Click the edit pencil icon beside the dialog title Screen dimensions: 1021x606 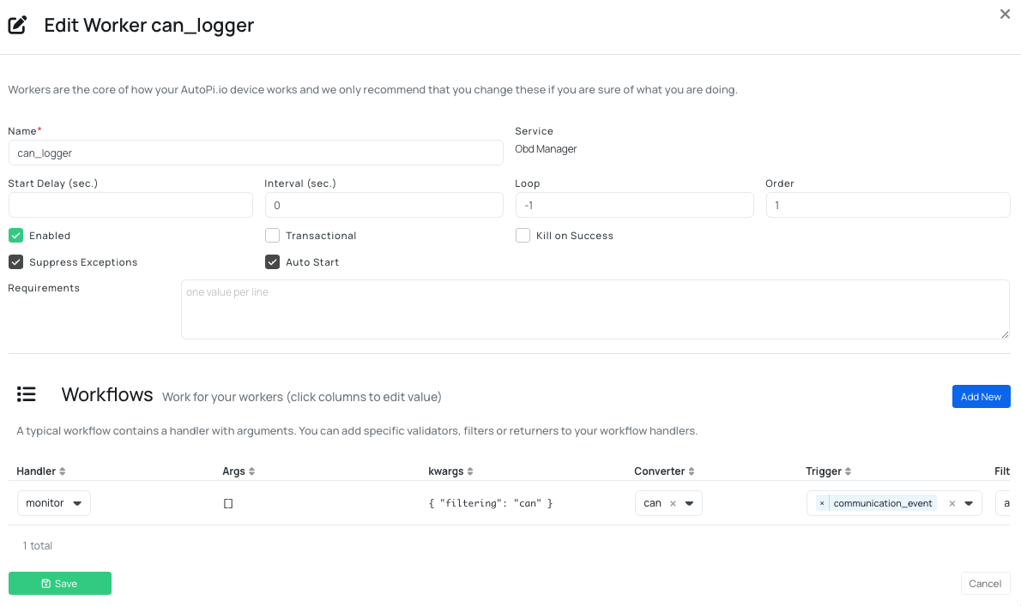pos(17,25)
